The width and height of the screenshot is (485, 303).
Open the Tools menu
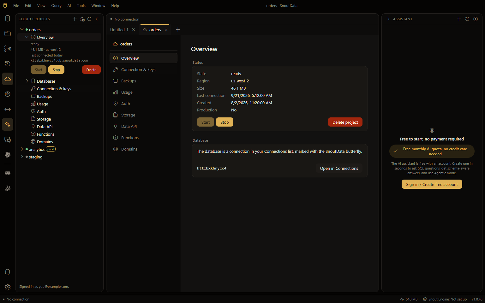(x=81, y=6)
